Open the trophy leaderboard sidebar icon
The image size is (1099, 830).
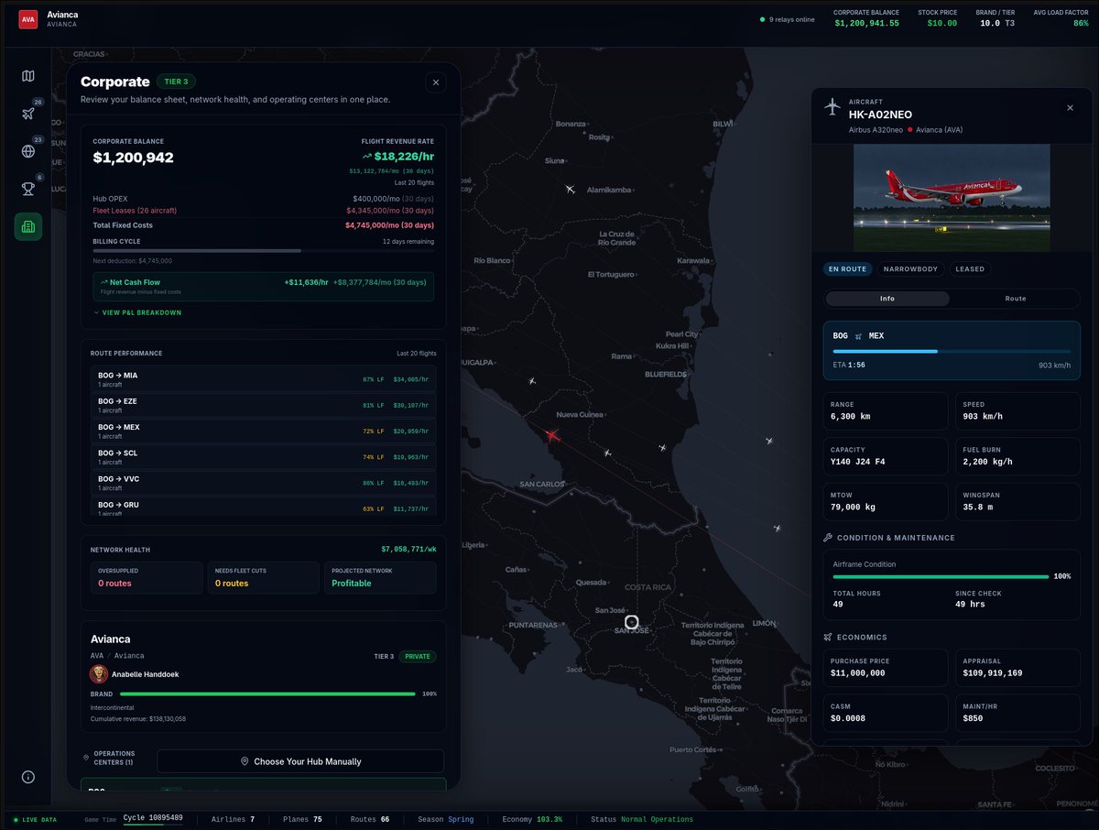pos(28,189)
